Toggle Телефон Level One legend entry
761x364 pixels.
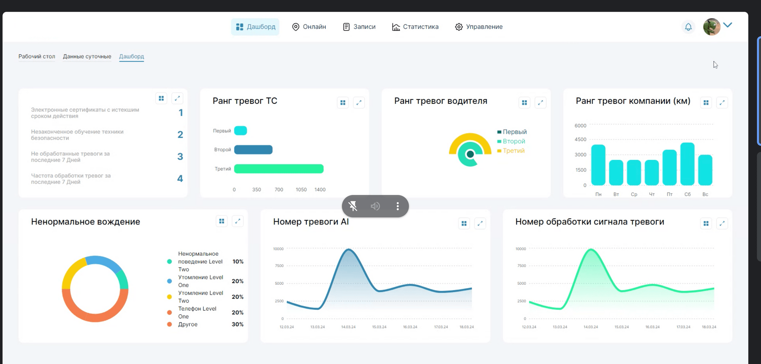(205, 312)
